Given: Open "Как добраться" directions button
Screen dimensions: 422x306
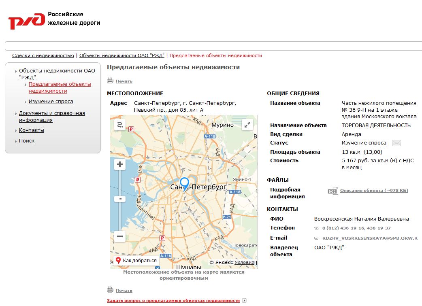Looking at the screenshot, I should (136, 261).
